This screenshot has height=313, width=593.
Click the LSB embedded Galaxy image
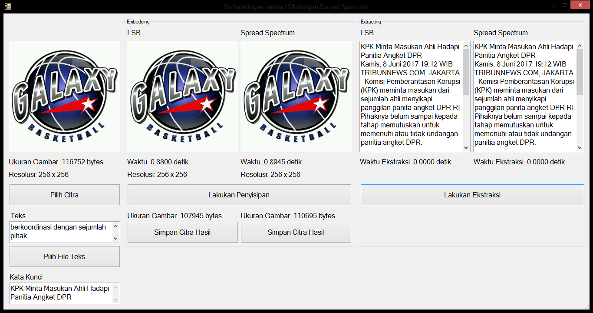[x=182, y=97]
